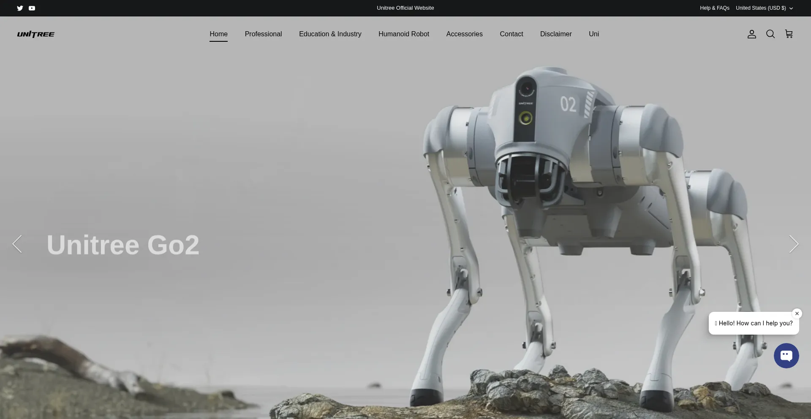Screen dimensions: 811x419
Task: Expand United States (USD $) currency selector
Action: 764,8
